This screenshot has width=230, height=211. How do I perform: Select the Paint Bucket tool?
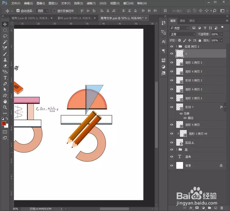pos(5,72)
